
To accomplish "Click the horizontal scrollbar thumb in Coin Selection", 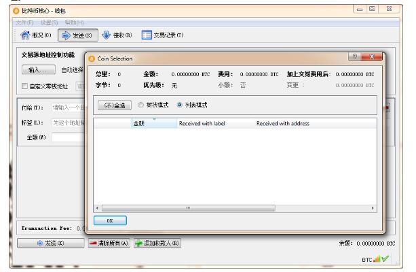I will [x=189, y=208].
